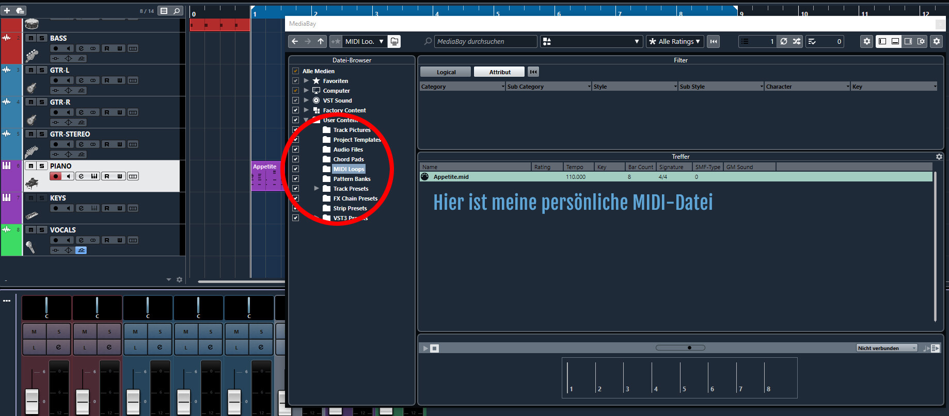949x416 pixels.
Task: Enable write automation on KEYS track
Action: pyautogui.click(x=120, y=208)
